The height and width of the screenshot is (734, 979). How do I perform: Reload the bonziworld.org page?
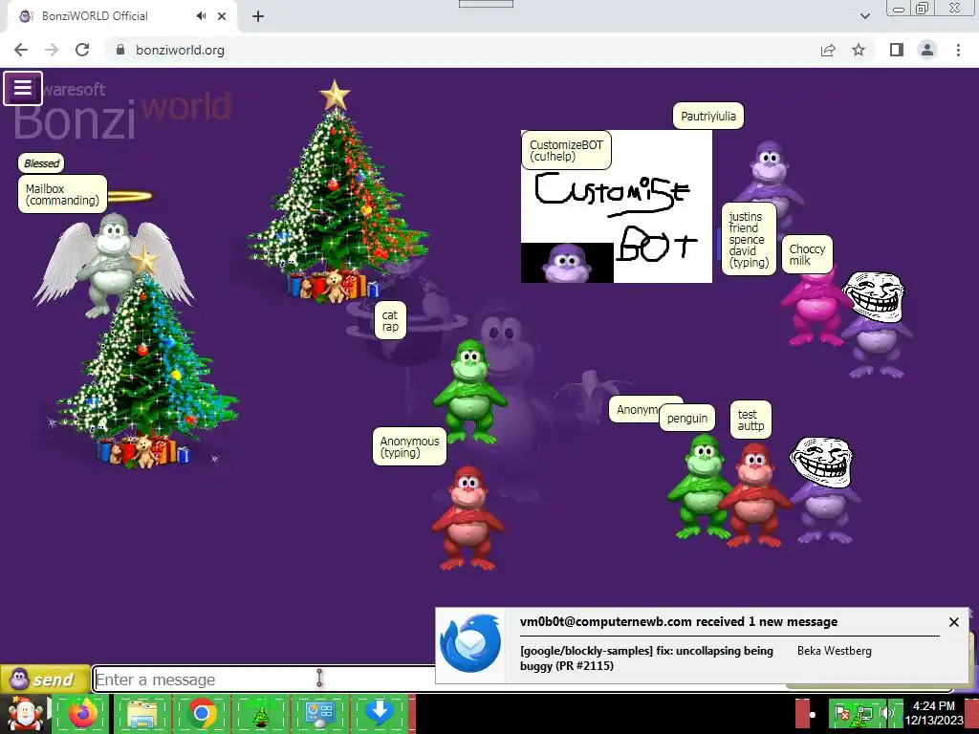[x=82, y=50]
